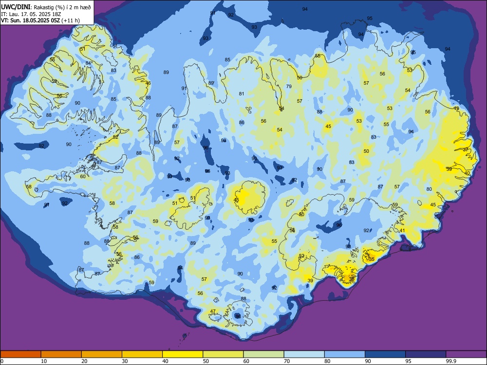The height and width of the screenshot is (365, 487).
Task: Click the 'UWC/DINI: Rakastig (%) í 2 m hæð' title
Action: [46, 7]
